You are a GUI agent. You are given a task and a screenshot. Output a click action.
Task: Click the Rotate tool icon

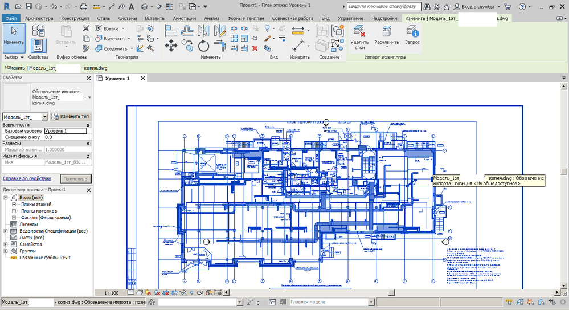point(203,46)
